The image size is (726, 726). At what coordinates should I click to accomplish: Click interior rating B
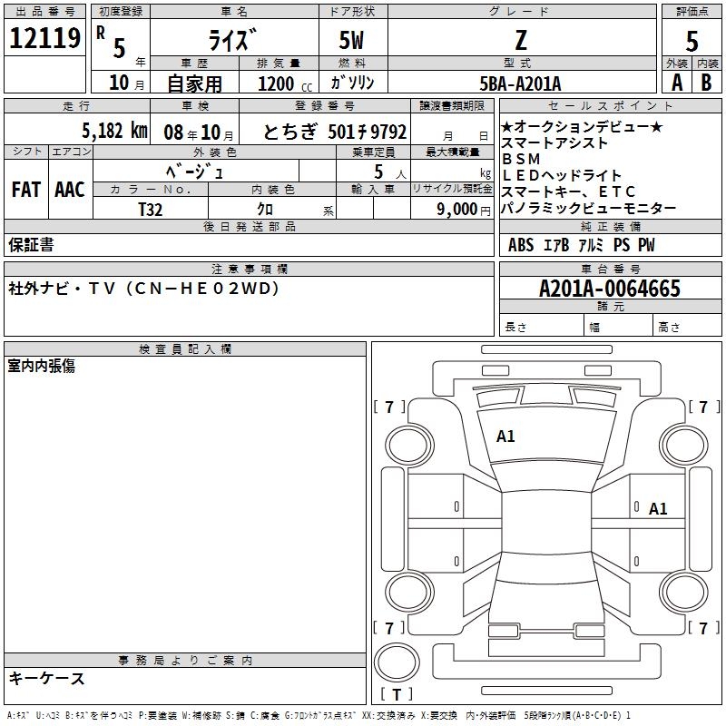tap(706, 83)
